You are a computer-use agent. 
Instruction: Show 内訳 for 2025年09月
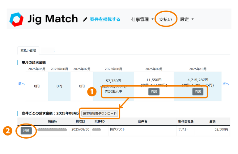tap(154, 92)
